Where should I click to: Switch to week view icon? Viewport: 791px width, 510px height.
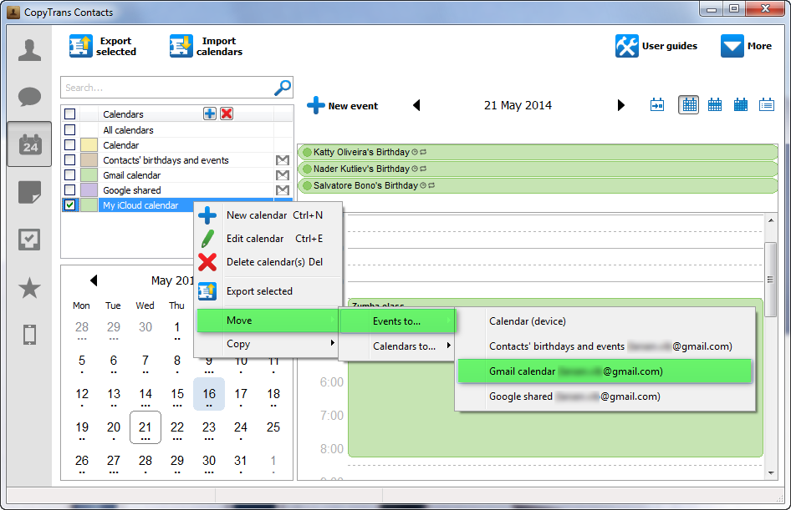point(715,105)
